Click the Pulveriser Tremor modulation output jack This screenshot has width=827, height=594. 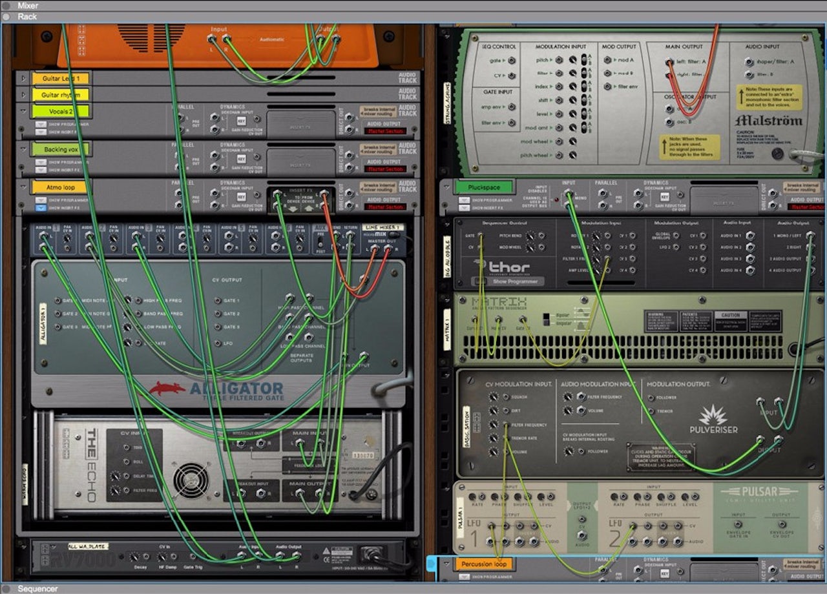651,411
